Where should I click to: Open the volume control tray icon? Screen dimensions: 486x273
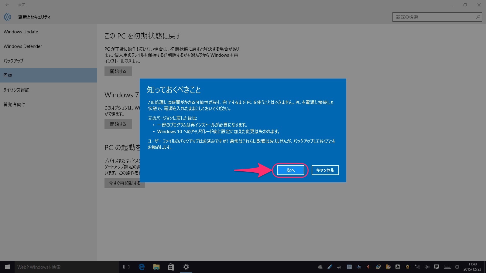point(427,267)
